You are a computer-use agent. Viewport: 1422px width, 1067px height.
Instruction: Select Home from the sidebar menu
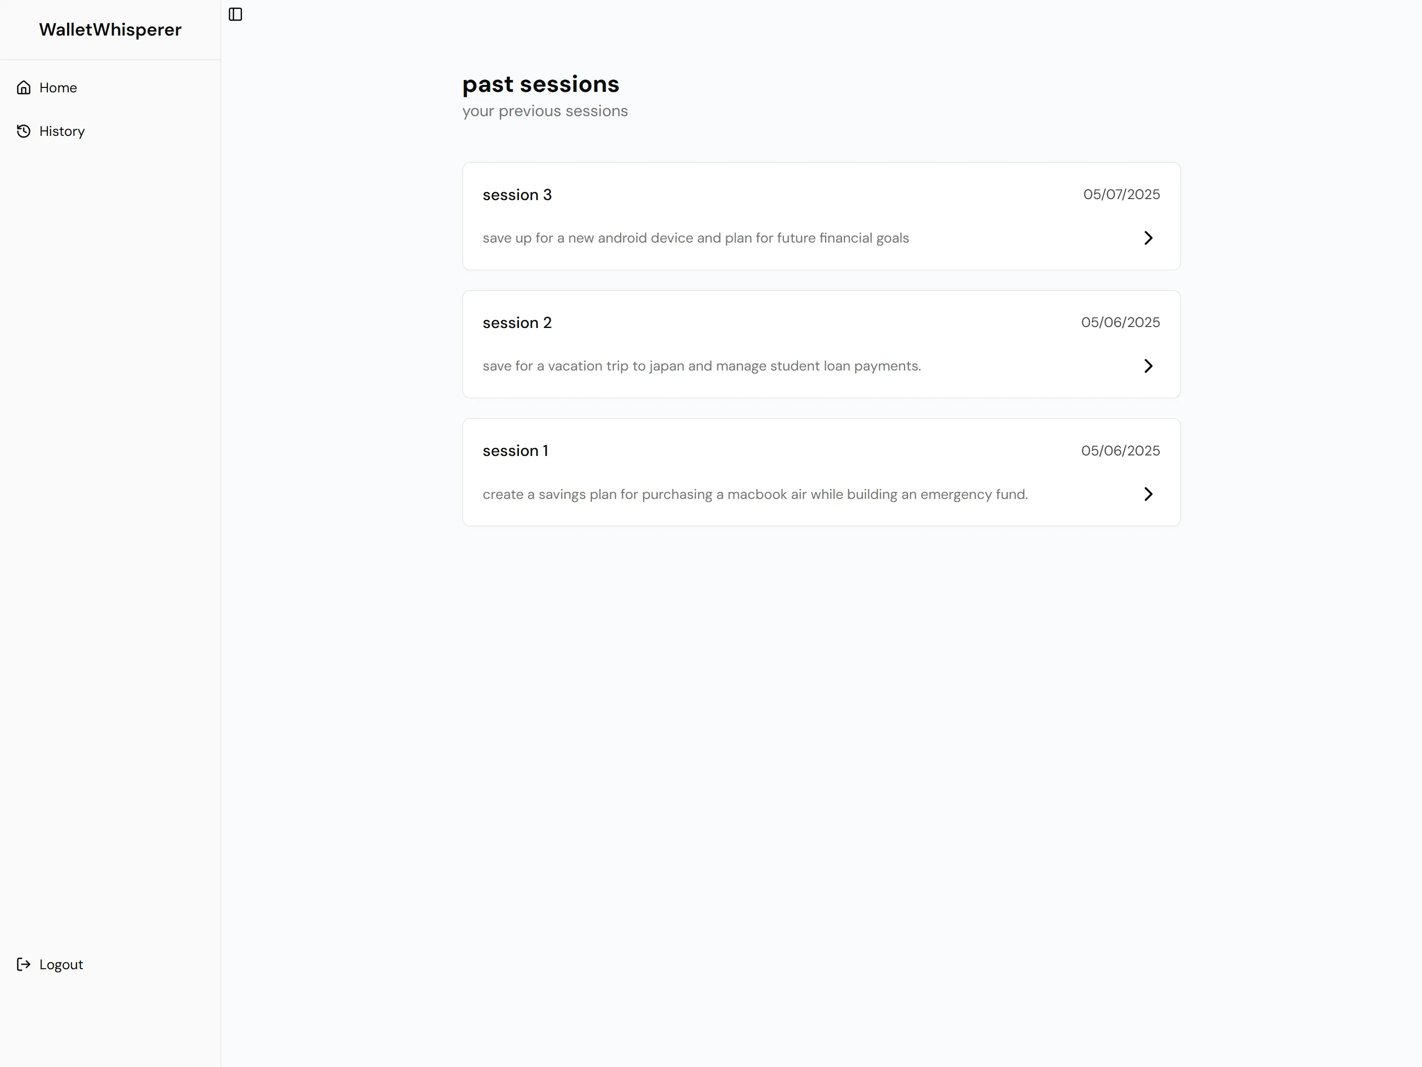[58, 87]
